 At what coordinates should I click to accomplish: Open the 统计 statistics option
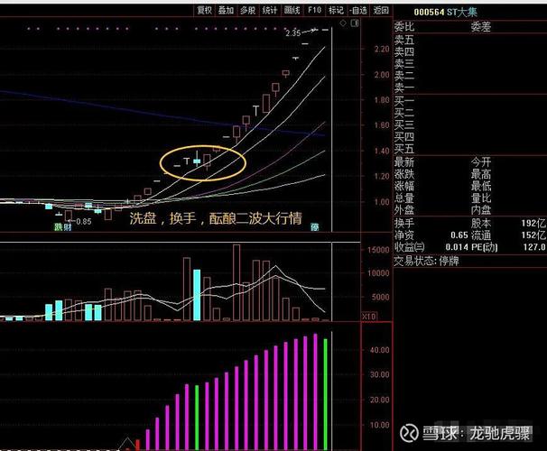coord(270,11)
